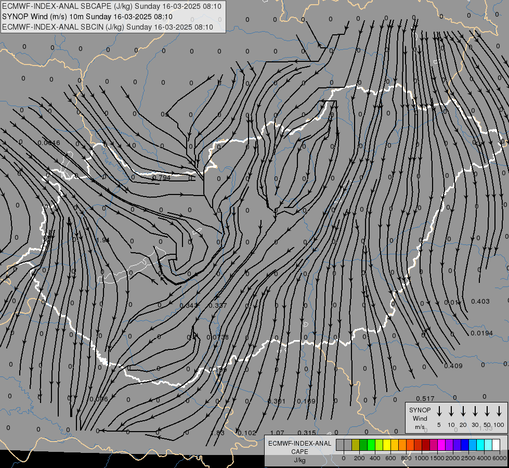Click the 5 m/s wind arrow in legend
Viewport: 509px width, 468px height.
tap(439, 411)
